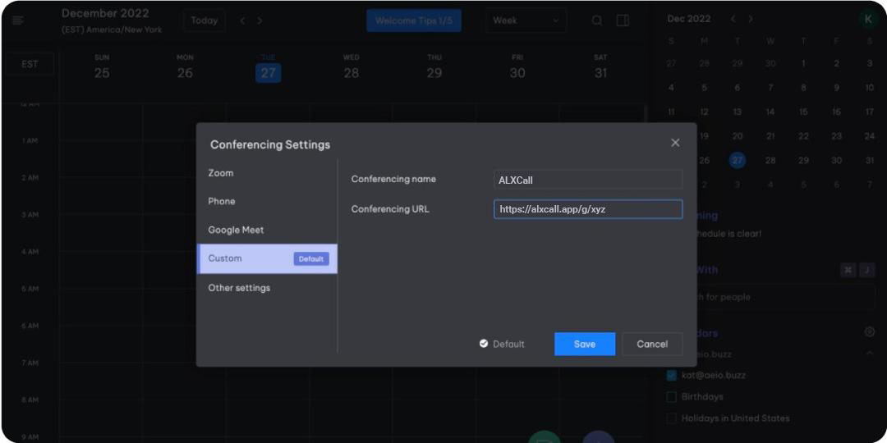Click the Conferencing URL input field
Image resolution: width=887 pixels, height=443 pixels.
pos(587,209)
